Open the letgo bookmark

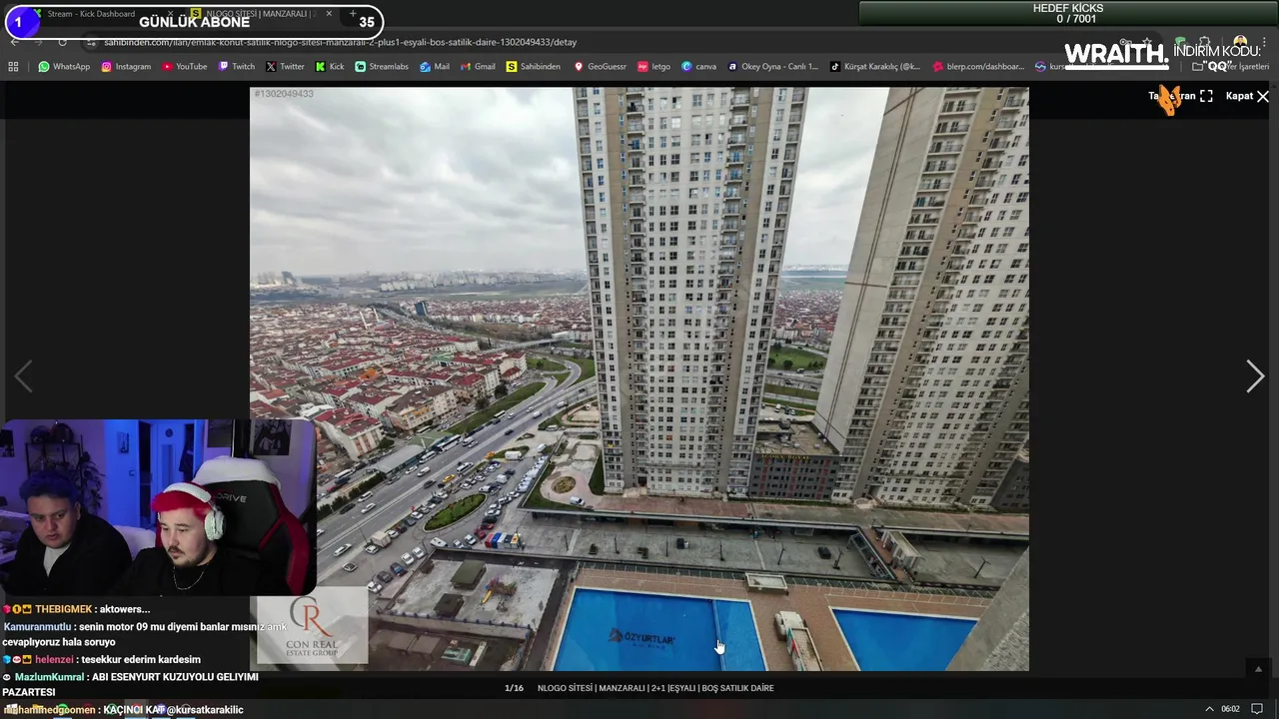[653, 67]
